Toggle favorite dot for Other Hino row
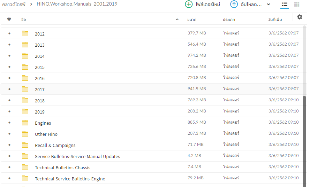The height and width of the screenshot is (187, 310). tap(9, 134)
